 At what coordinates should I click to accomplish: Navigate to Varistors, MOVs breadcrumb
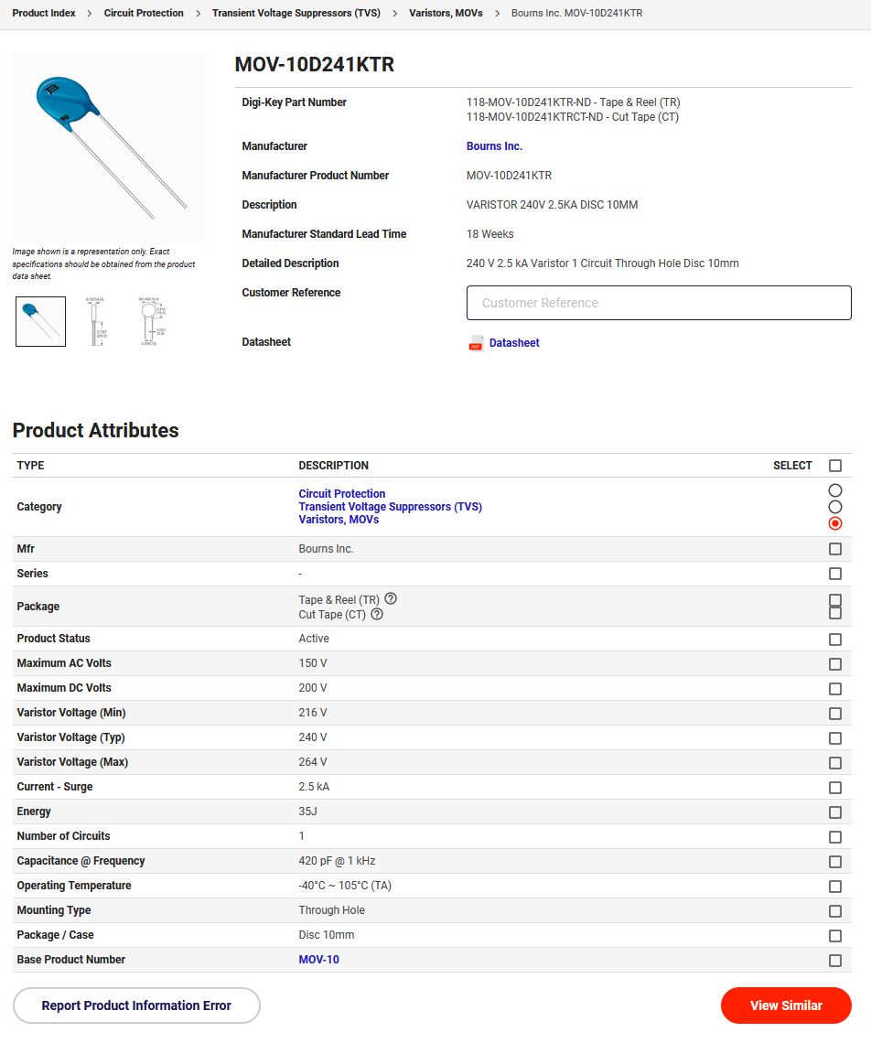pos(446,14)
